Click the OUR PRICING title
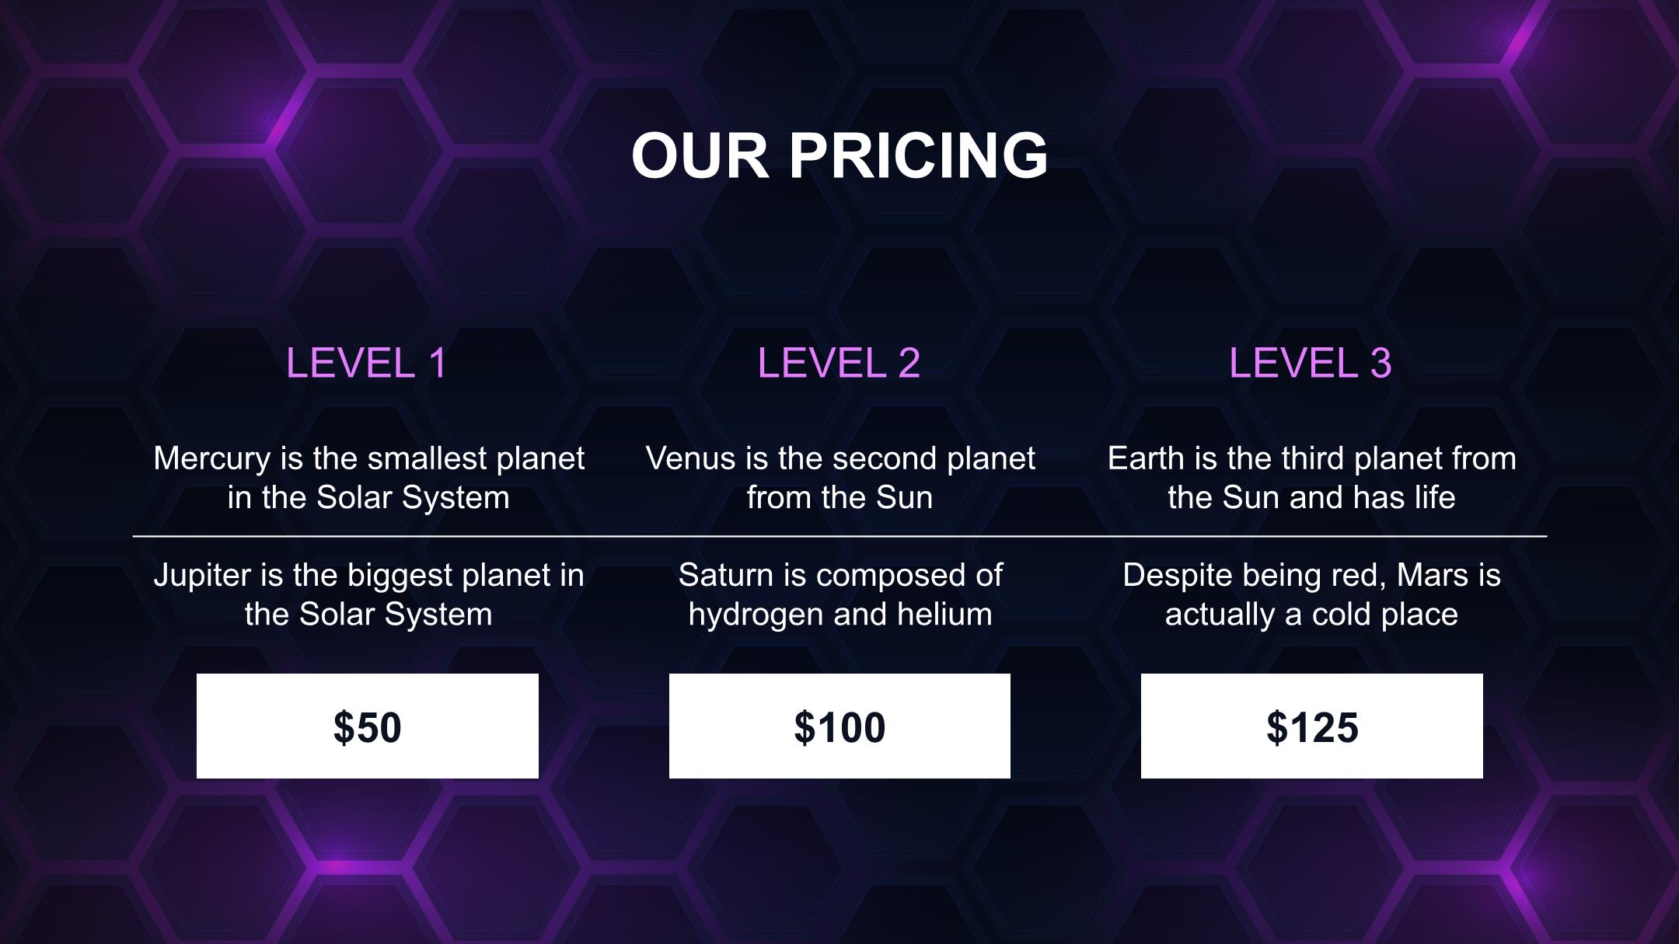The height and width of the screenshot is (944, 1679). 839,155
